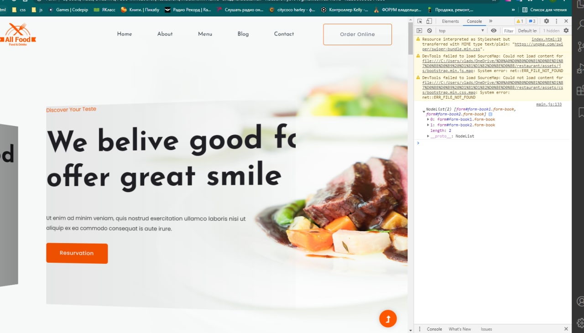
Task: Switch to the Elements tab
Action: 450,21
